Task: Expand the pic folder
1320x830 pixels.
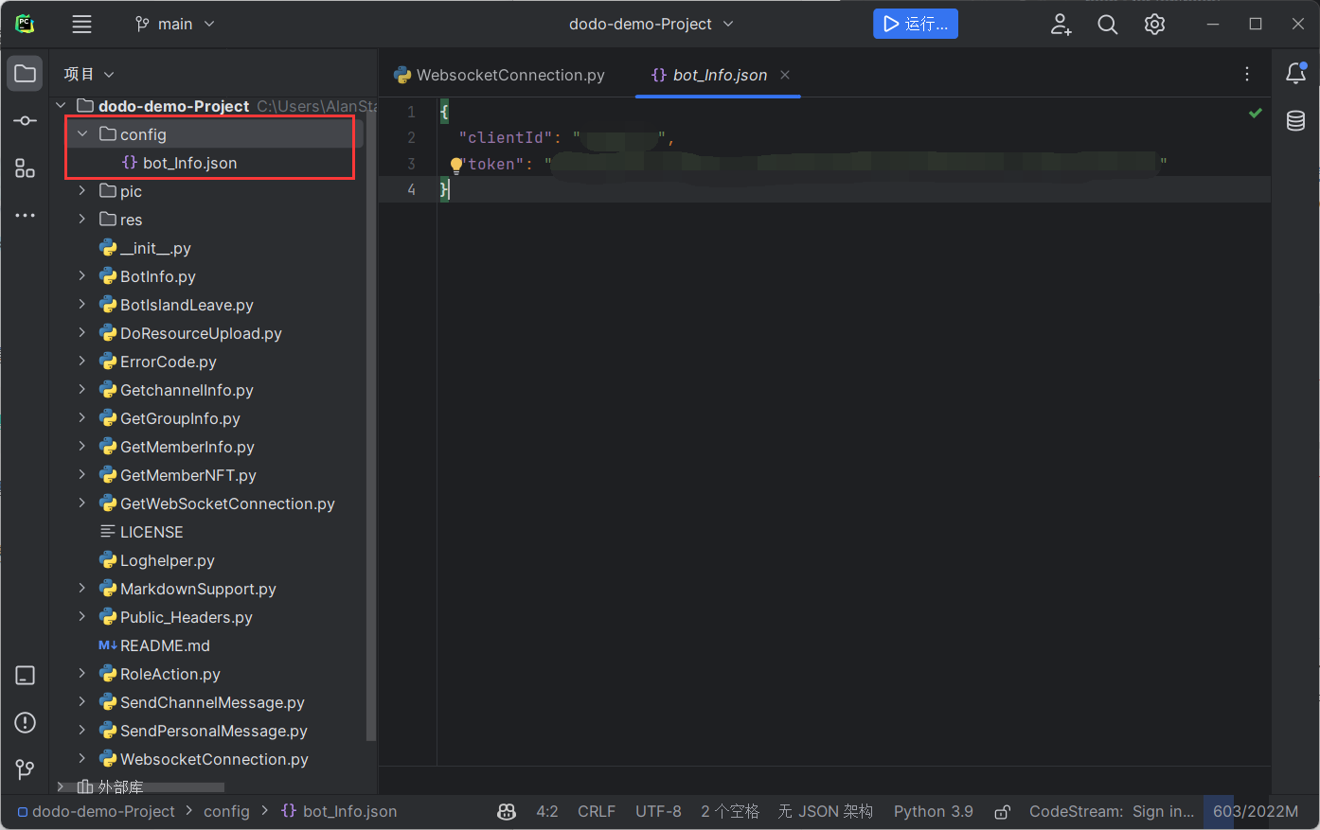Action: [x=82, y=191]
